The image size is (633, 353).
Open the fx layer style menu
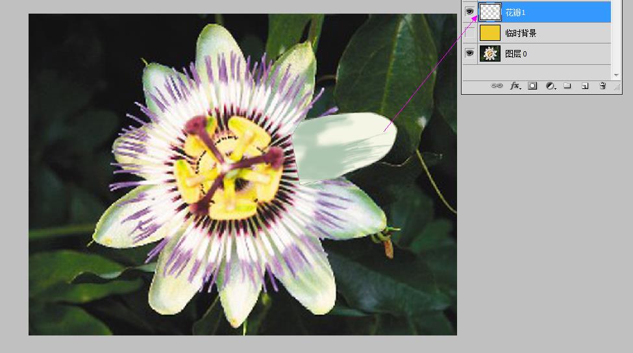515,86
